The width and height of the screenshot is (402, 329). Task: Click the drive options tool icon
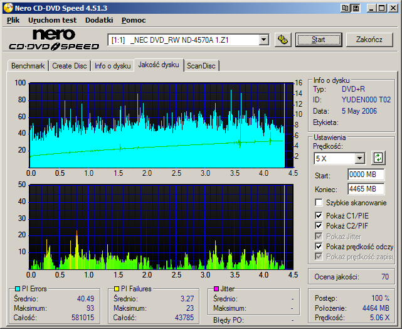pos(283,40)
